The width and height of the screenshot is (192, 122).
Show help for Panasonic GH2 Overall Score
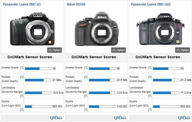click(150, 68)
